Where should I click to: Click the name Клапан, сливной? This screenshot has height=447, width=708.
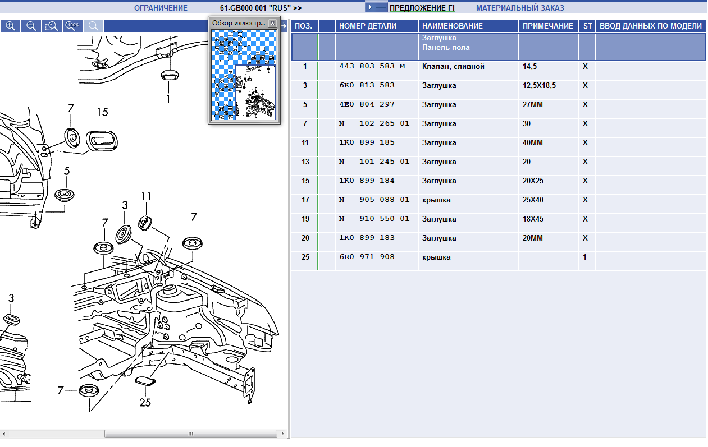pyautogui.click(x=453, y=67)
